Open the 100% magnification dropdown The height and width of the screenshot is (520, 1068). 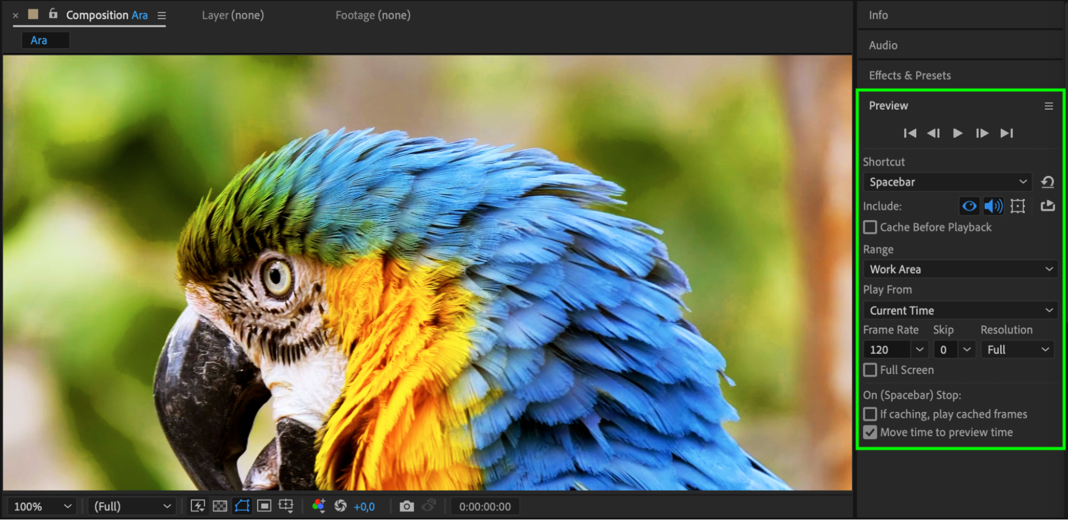click(42, 506)
